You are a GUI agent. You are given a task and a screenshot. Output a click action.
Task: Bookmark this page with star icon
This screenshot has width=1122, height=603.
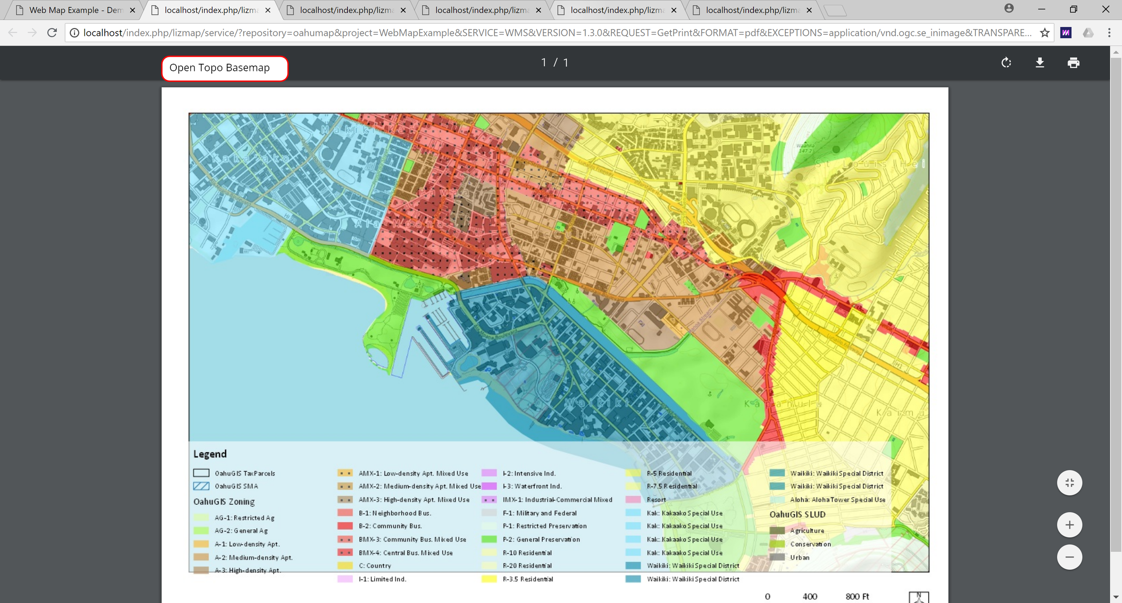coord(1045,33)
